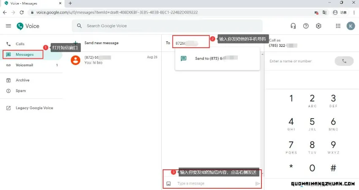Dial 6 MNO on the keypad
Image resolution: width=359 pixels, height=190 pixels.
(333, 124)
